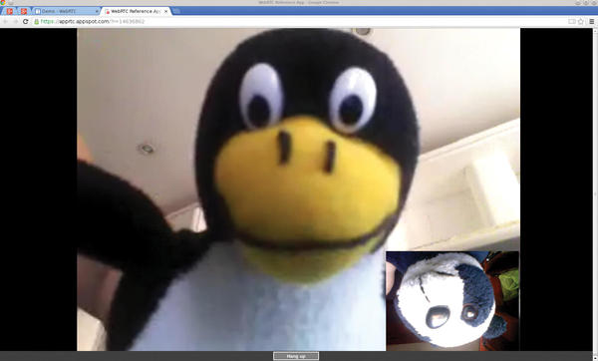Click the green padlock security icon

click(x=37, y=22)
